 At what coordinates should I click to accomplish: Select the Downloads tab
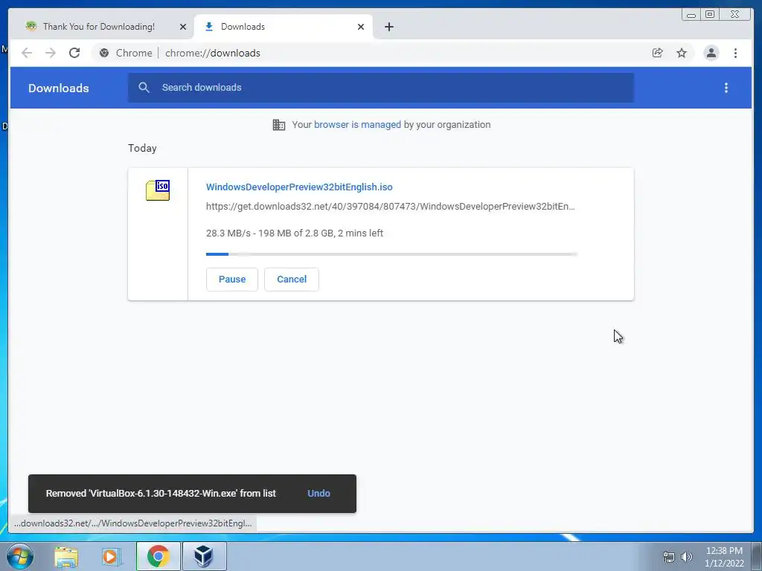tap(284, 27)
